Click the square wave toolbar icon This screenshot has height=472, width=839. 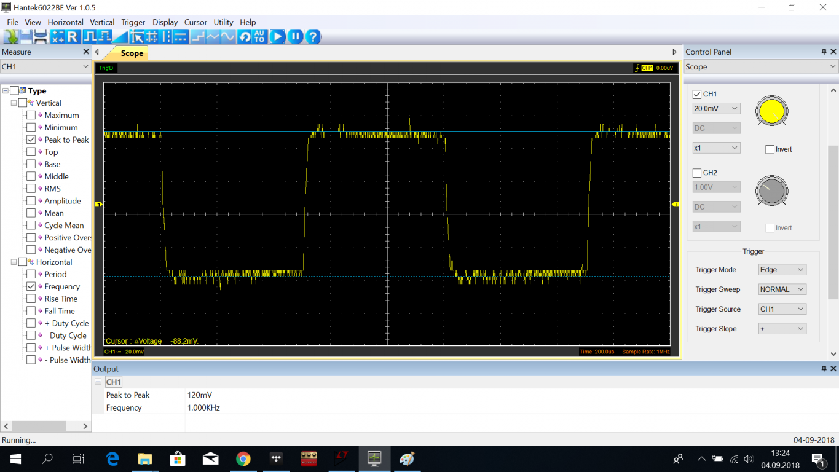(90, 37)
